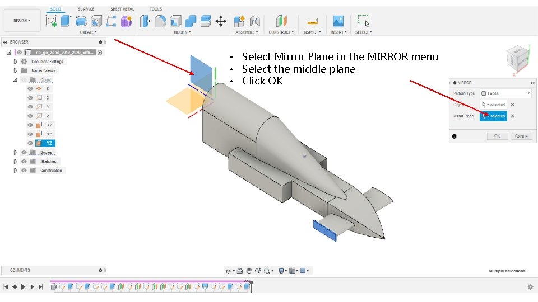Switch to the SOLID tab
This screenshot has height=302, width=538.
(55, 9)
